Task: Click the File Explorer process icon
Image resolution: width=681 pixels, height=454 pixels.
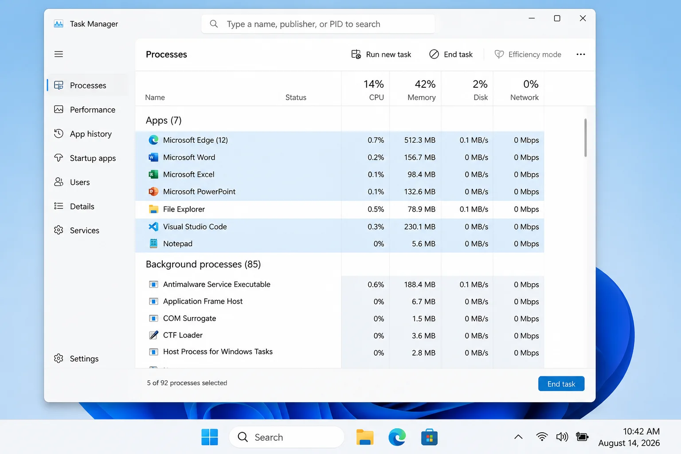Action: coord(153,209)
